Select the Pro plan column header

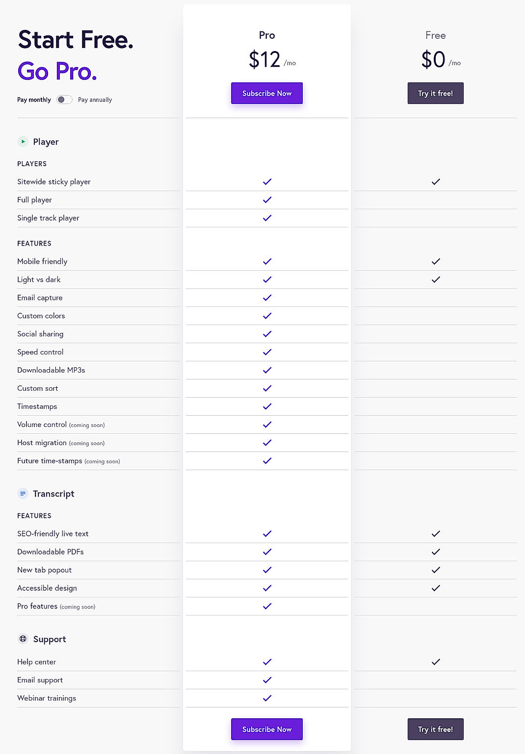click(266, 35)
